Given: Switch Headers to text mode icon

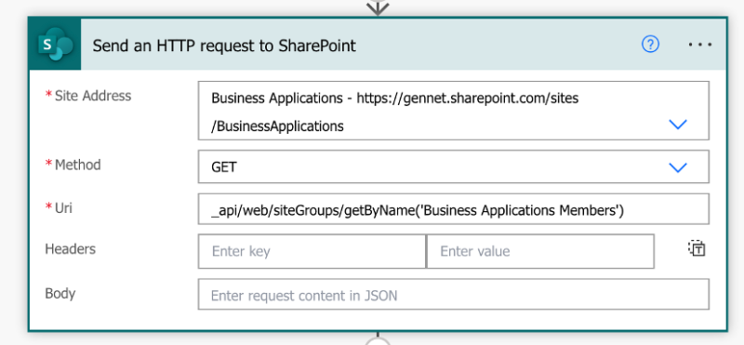Looking at the screenshot, I should [697, 248].
